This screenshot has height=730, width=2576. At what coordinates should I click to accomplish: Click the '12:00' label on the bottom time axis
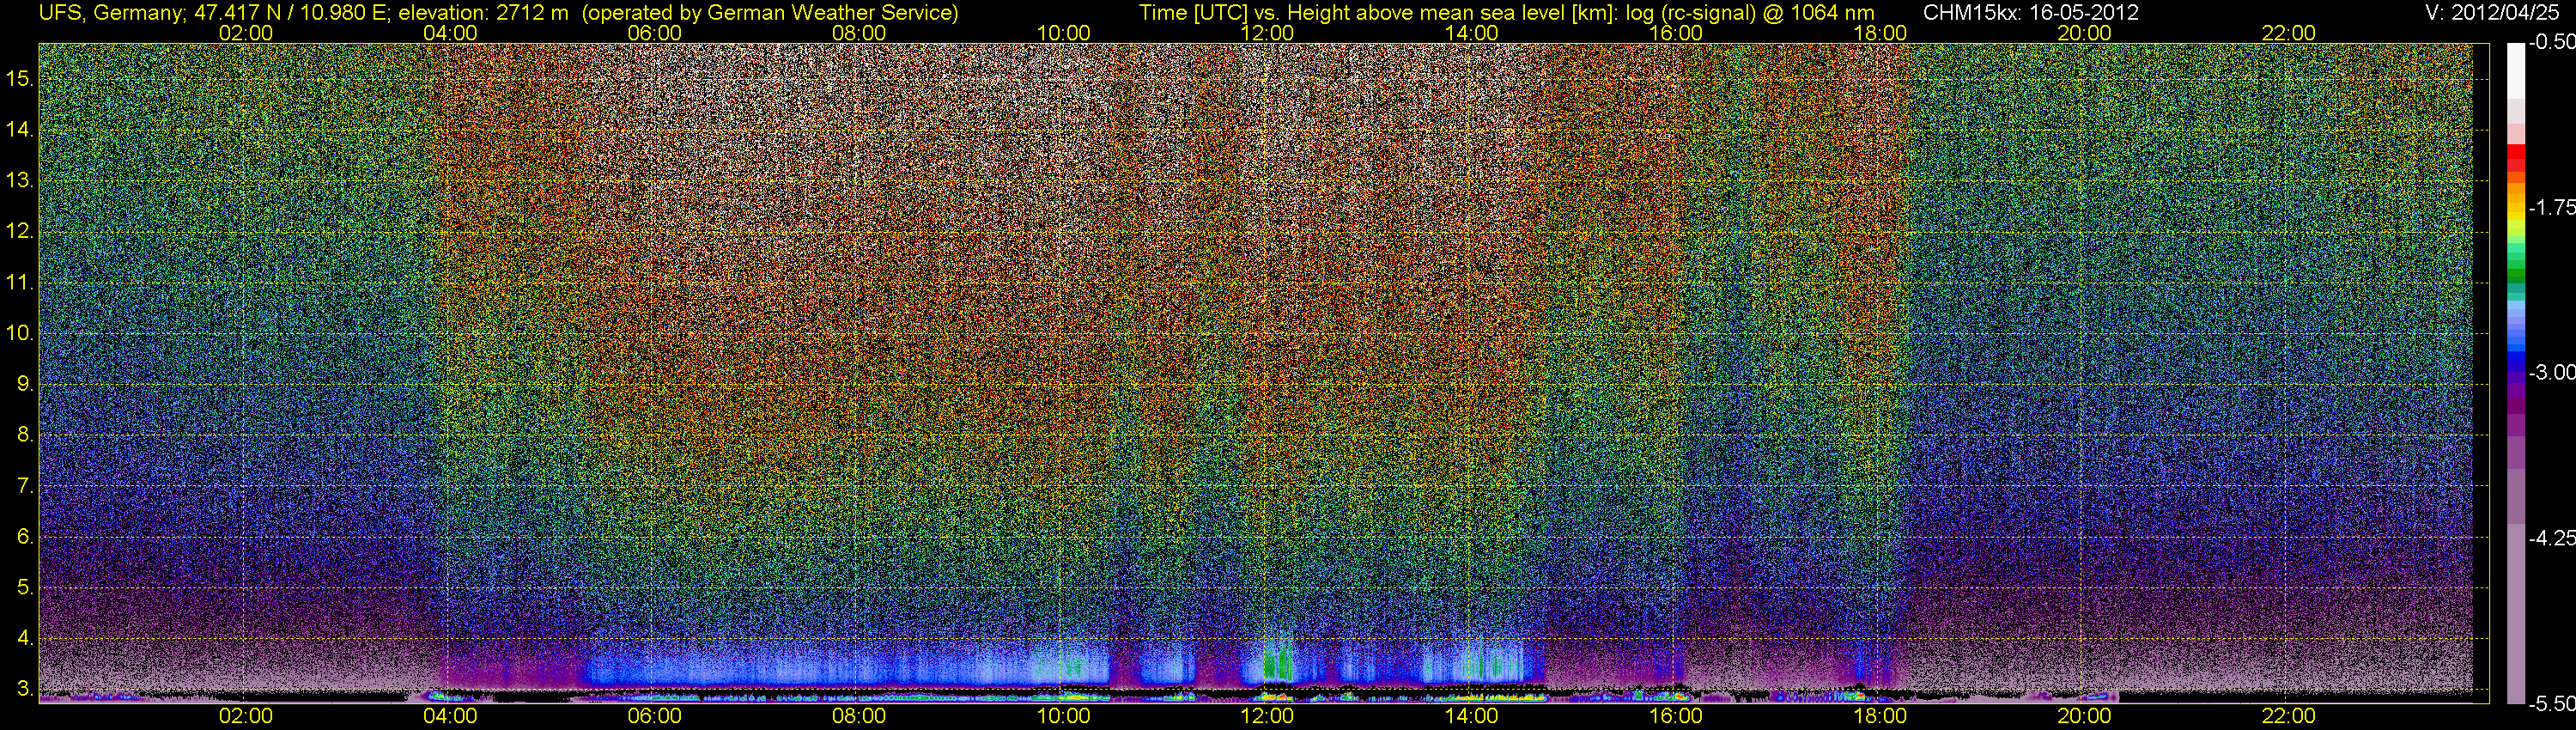coord(1267,716)
